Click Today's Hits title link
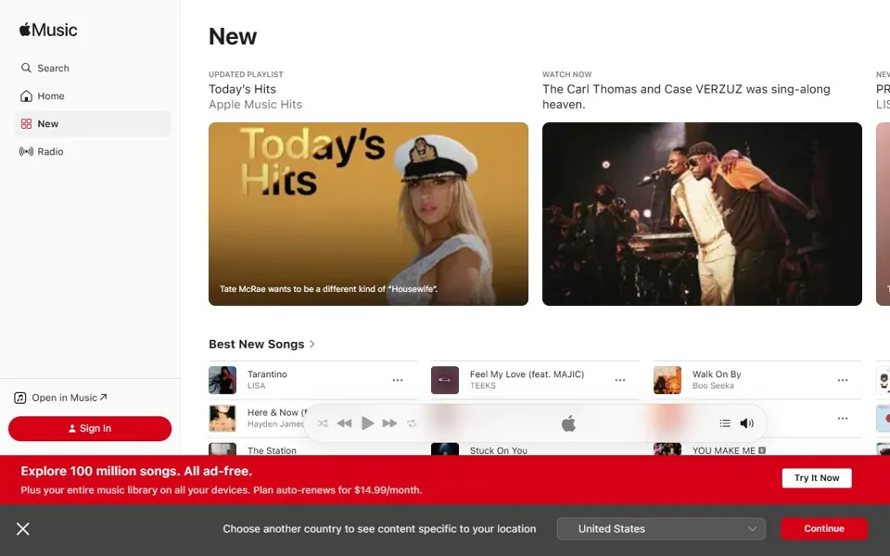The image size is (890, 556). pyautogui.click(x=242, y=89)
